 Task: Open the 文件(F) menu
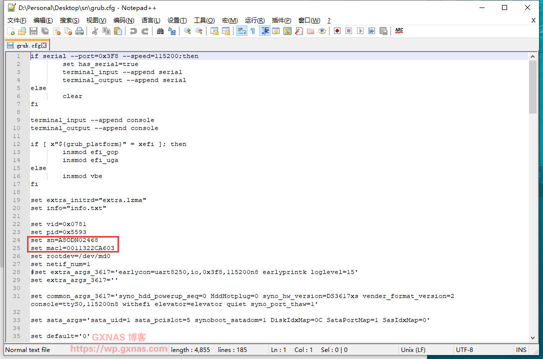[16, 20]
